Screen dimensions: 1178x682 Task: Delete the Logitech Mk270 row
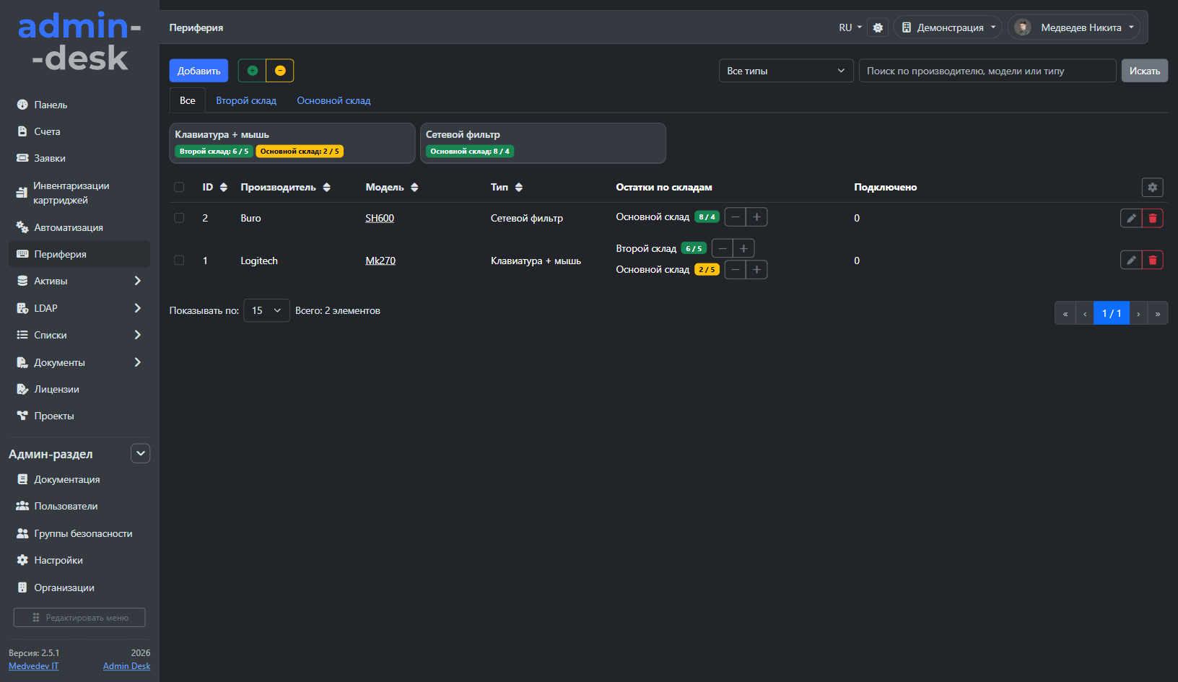1153,260
